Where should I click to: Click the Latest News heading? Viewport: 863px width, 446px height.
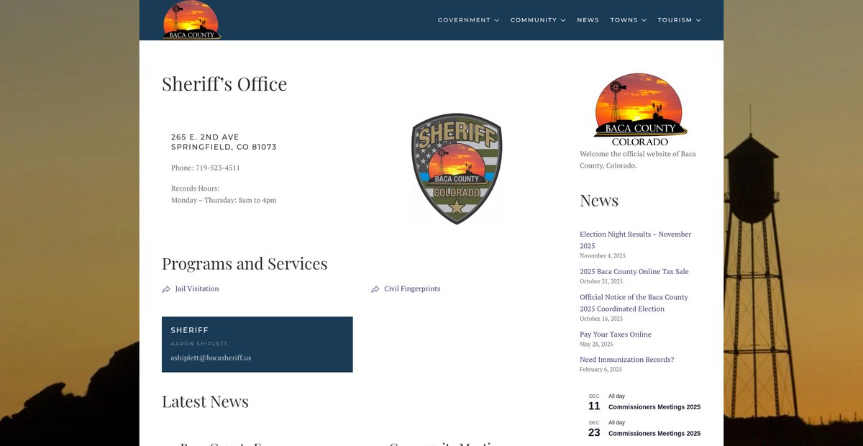point(205,401)
